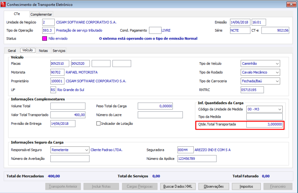Click the Valor Total Transportado field
Screen dimensions: 298x193
[x=68, y=115]
